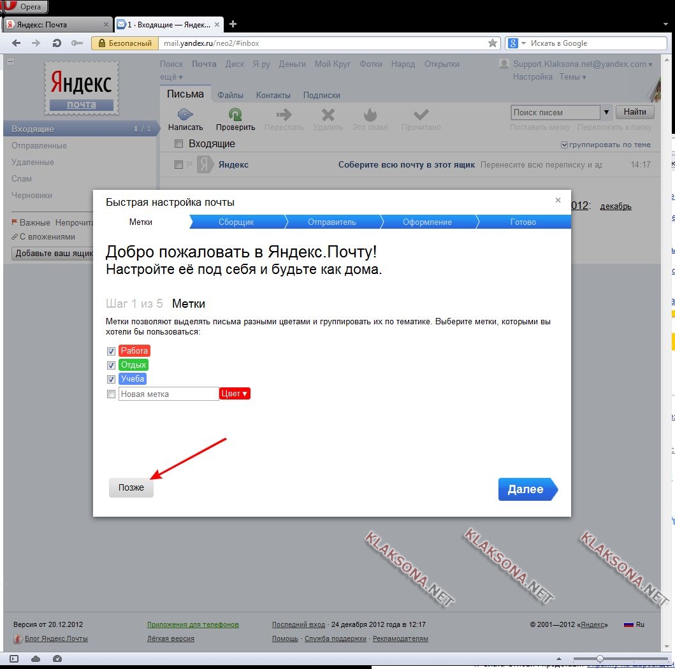Close the Яндекс: Почта browser tab
This screenshot has height=669, width=675.
click(x=106, y=24)
